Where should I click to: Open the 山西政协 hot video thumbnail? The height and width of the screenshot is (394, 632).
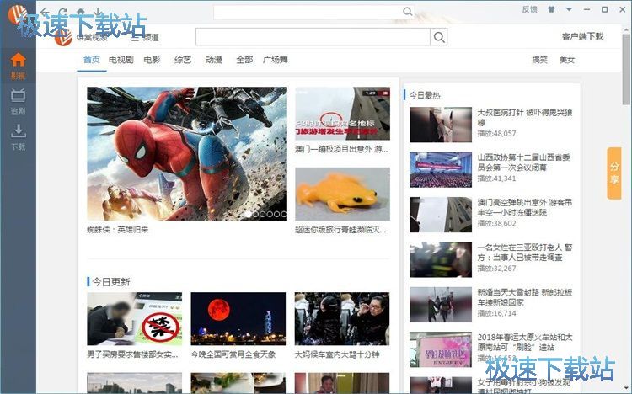441,169
